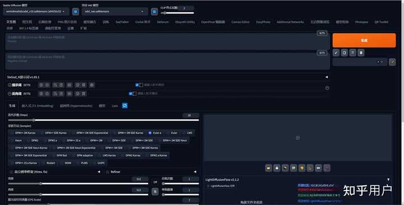The width and height of the screenshot is (404, 205).
Task: Swap width and height values
Action: pos(155,192)
